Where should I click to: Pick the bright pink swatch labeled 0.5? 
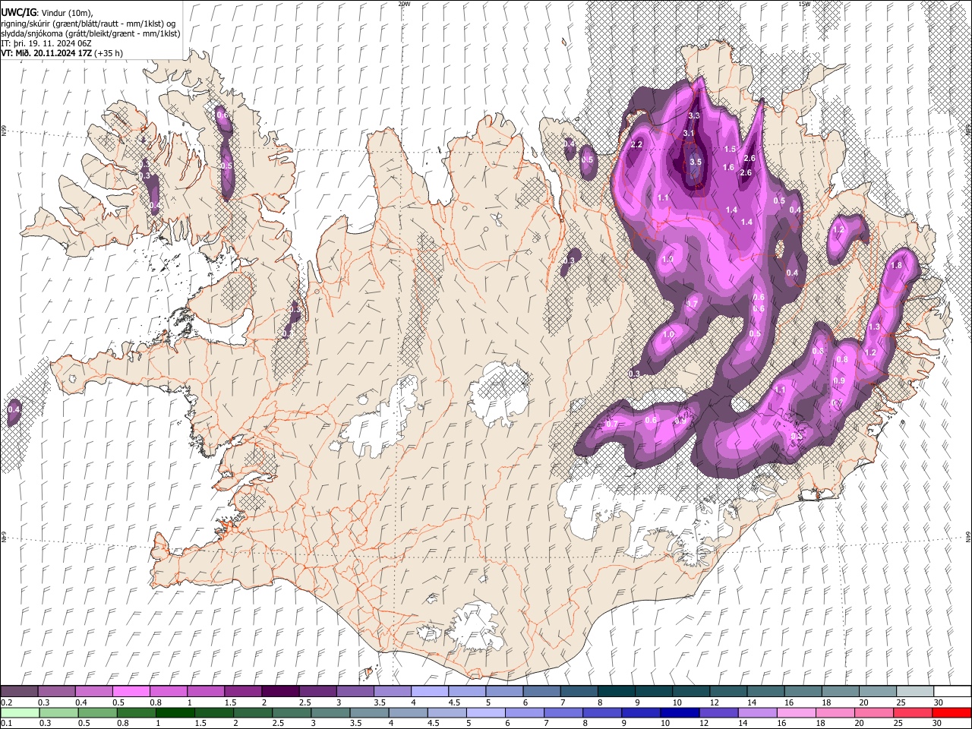pyautogui.click(x=131, y=692)
